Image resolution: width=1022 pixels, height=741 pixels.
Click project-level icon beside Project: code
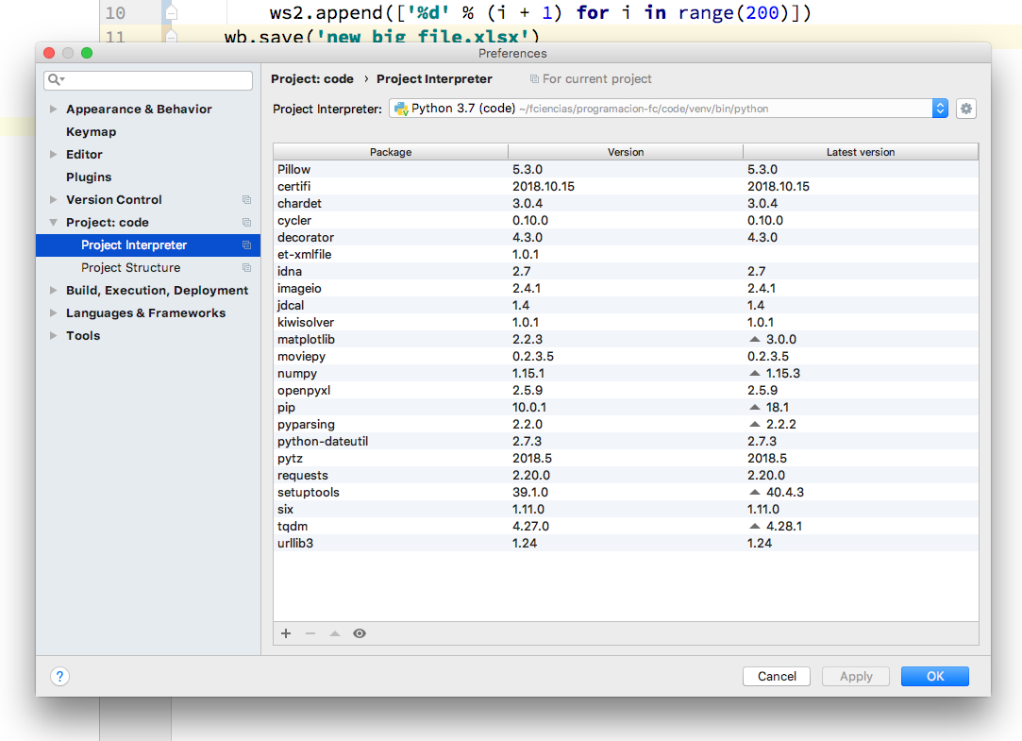pyautogui.click(x=246, y=223)
